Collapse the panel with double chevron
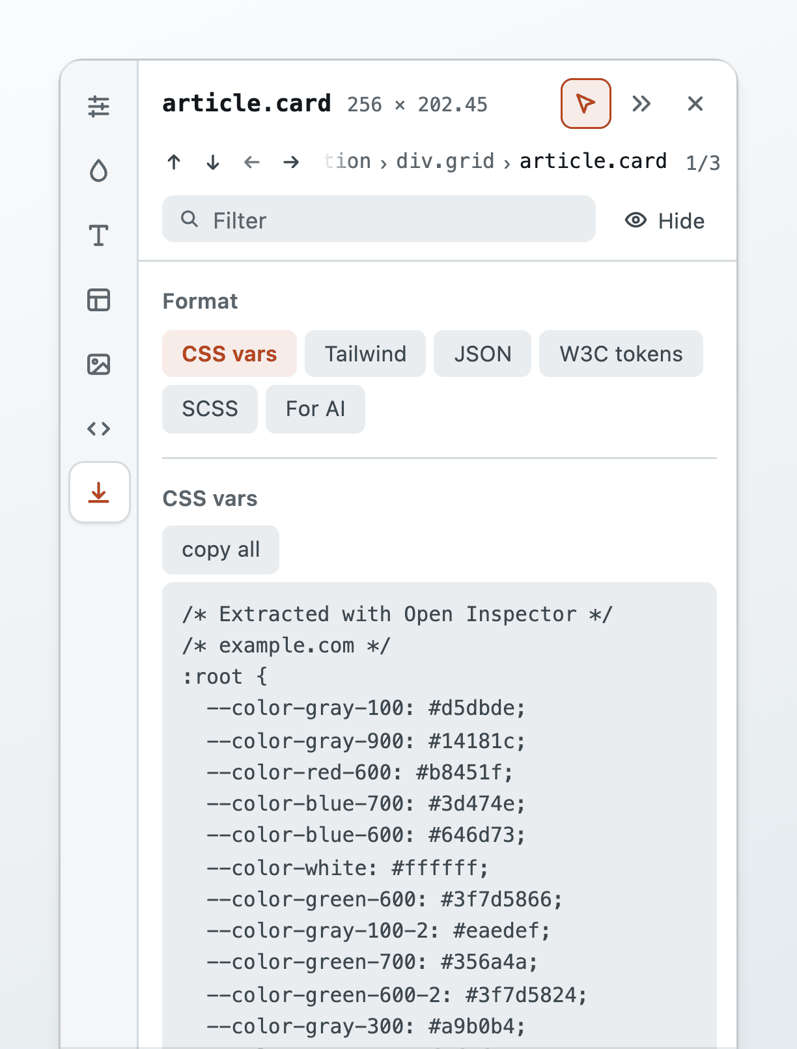797x1049 pixels. pos(641,104)
